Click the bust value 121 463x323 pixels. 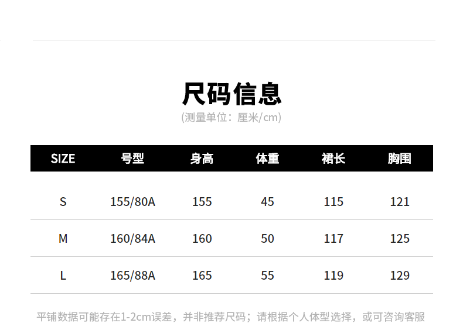tap(400, 202)
